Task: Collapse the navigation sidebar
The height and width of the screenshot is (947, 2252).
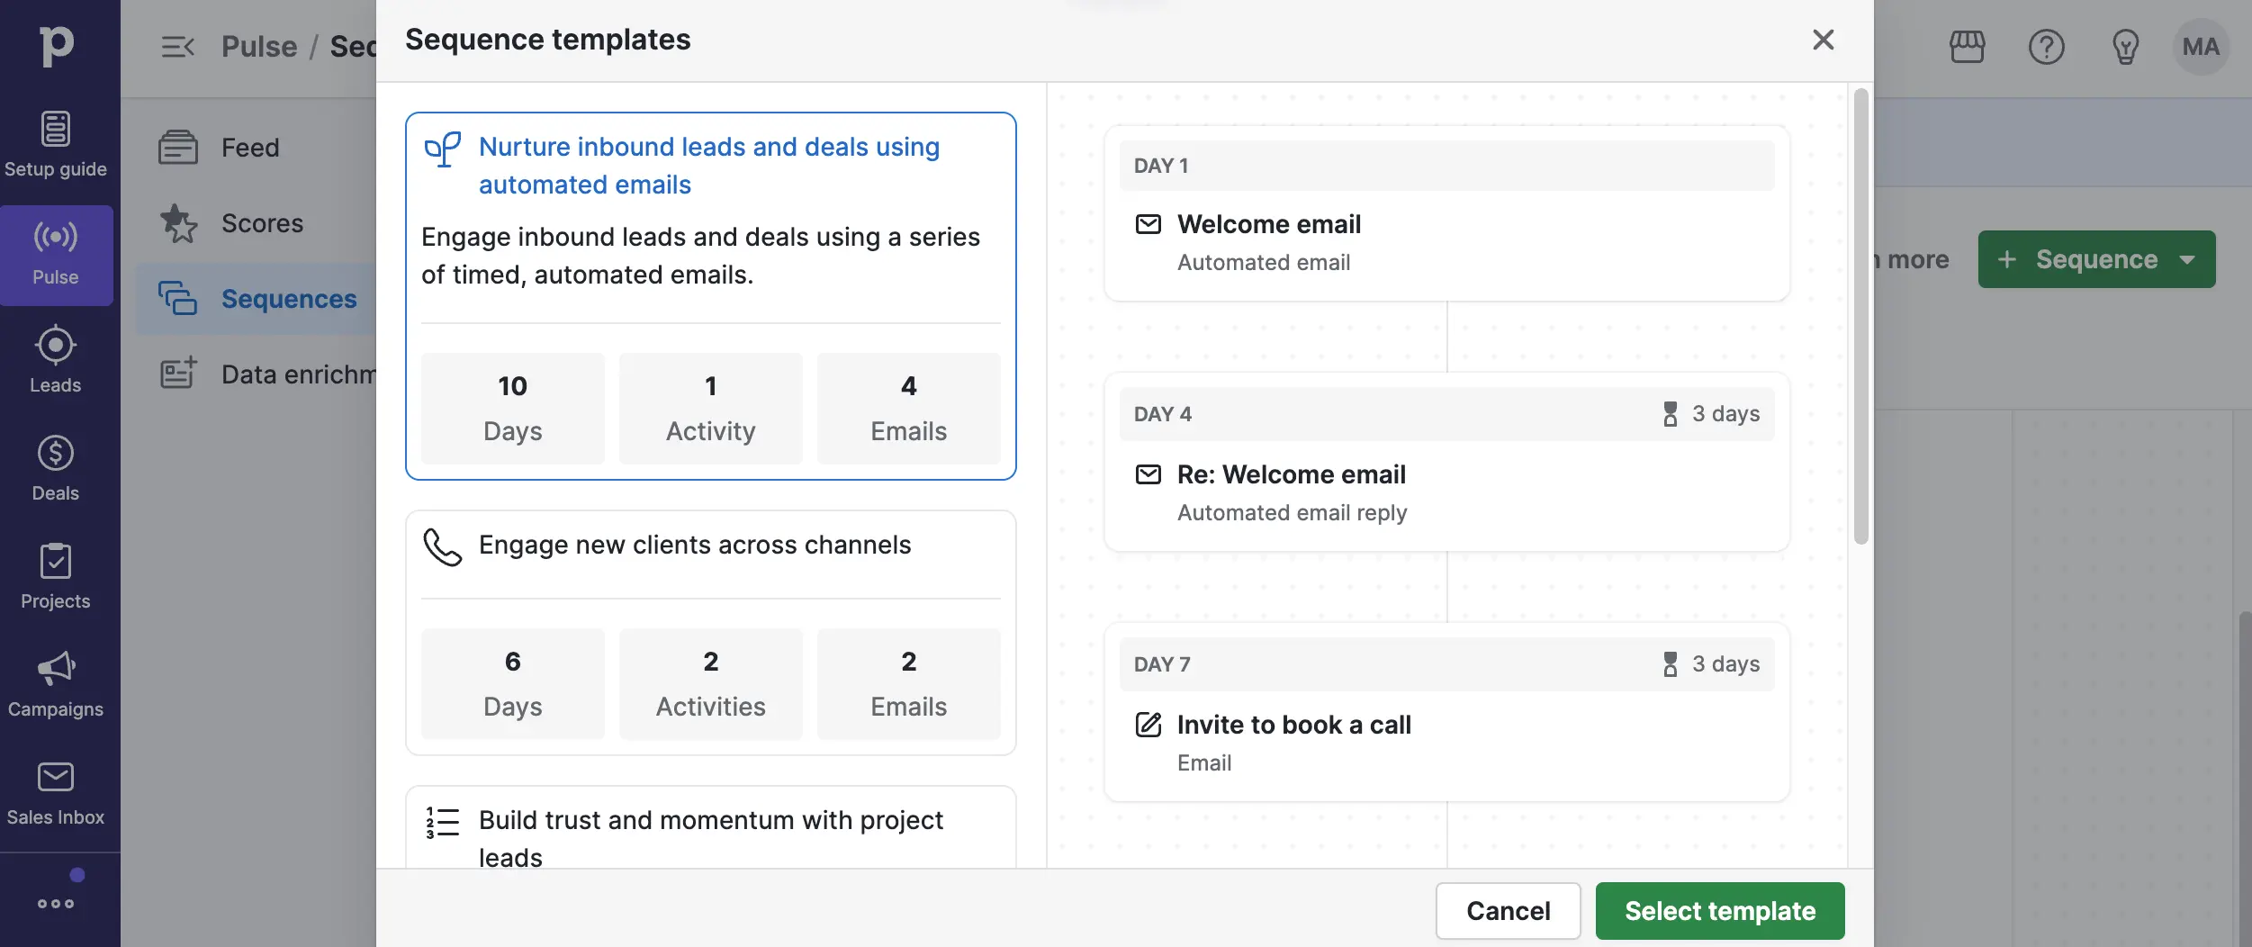Action: tap(178, 46)
